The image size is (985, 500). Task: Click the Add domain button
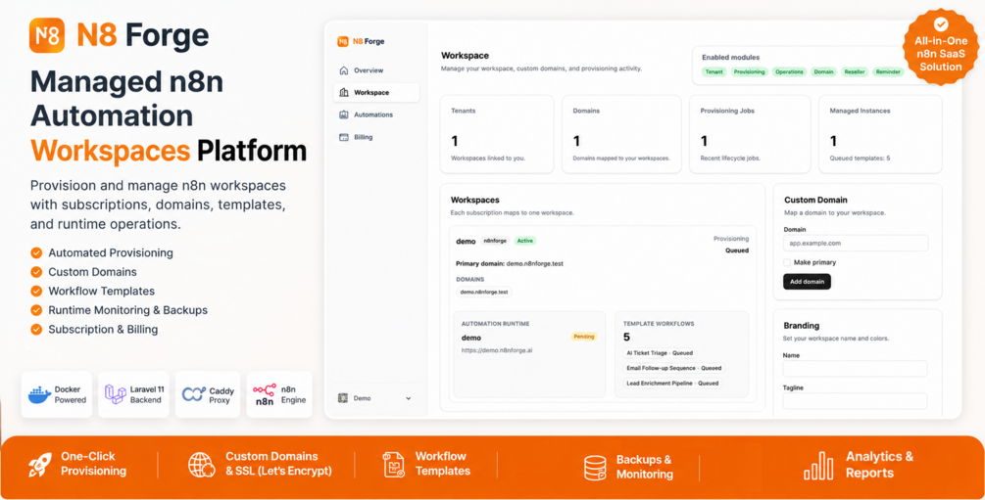click(807, 282)
